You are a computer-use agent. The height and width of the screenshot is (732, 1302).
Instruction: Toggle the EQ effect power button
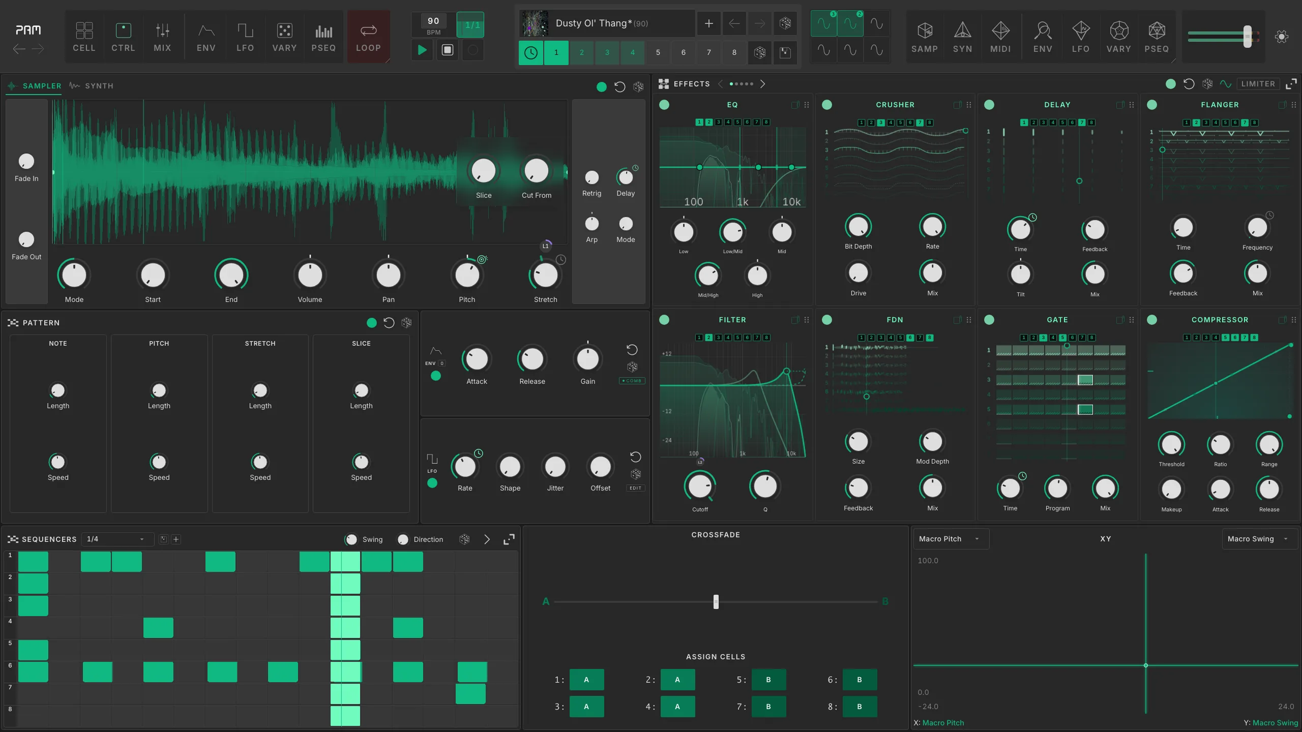point(664,105)
